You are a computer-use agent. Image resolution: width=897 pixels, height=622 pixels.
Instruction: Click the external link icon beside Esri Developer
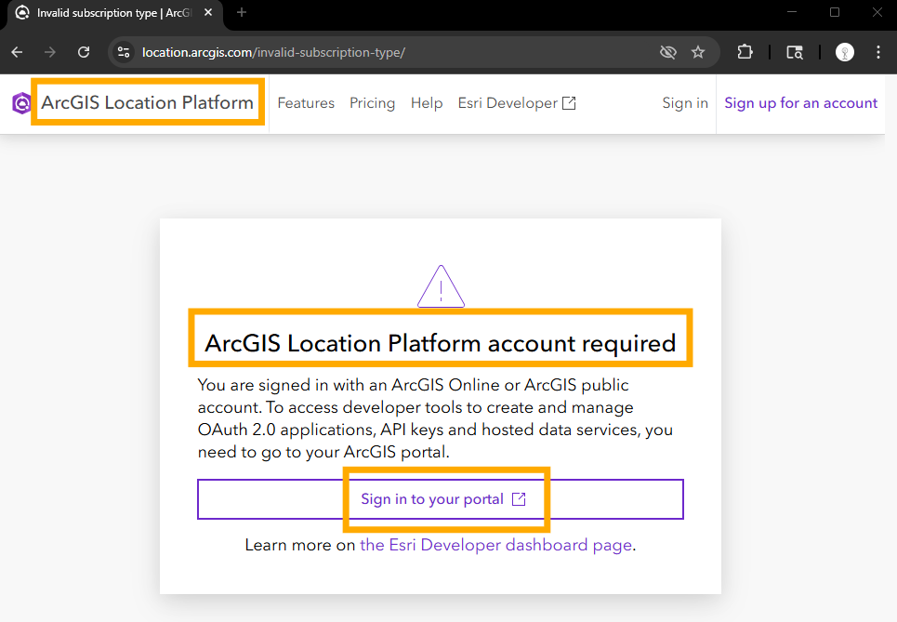(x=569, y=103)
